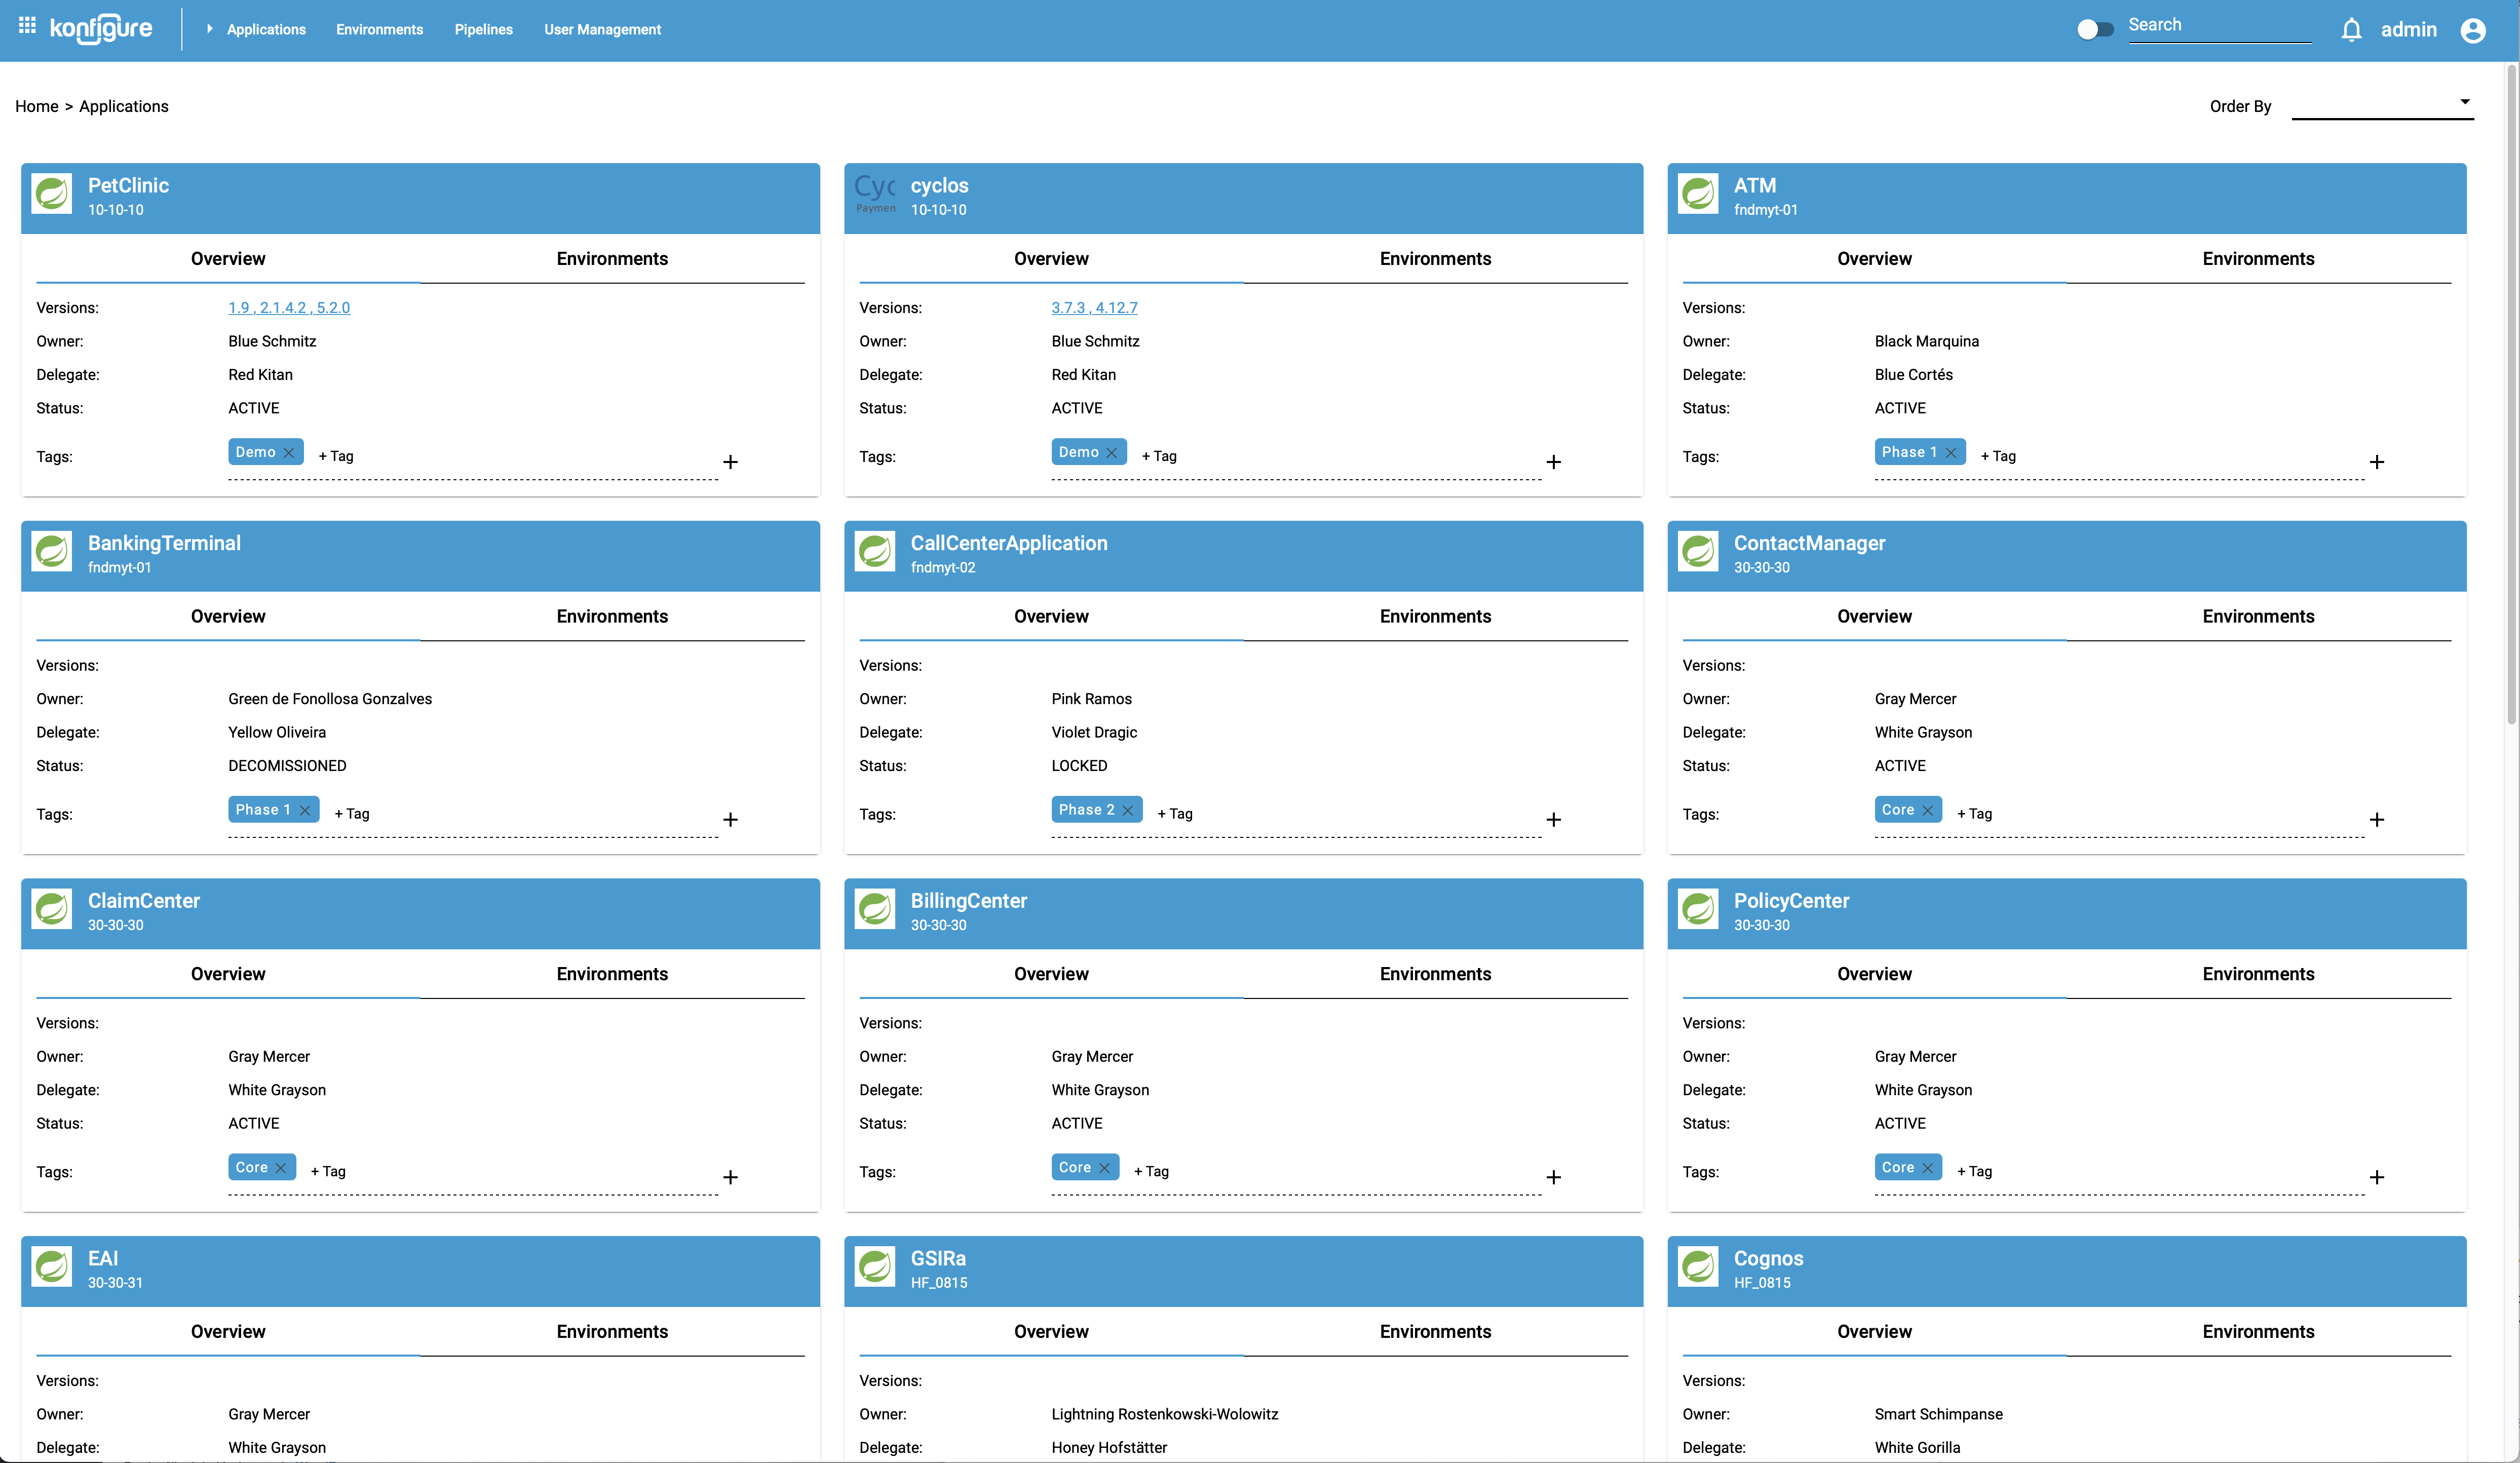This screenshot has width=2520, height=1463.
Task: Click the EAI app icon
Action: 52,1266
